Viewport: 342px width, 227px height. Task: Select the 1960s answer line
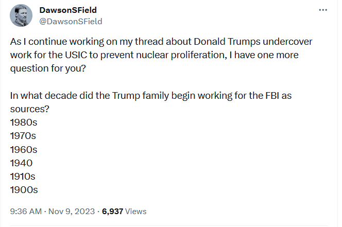click(x=24, y=150)
